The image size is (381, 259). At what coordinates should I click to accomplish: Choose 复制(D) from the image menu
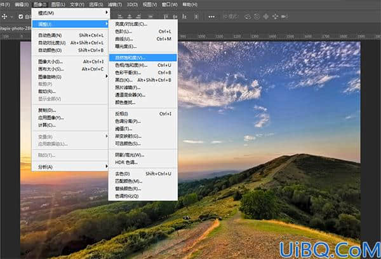point(70,110)
